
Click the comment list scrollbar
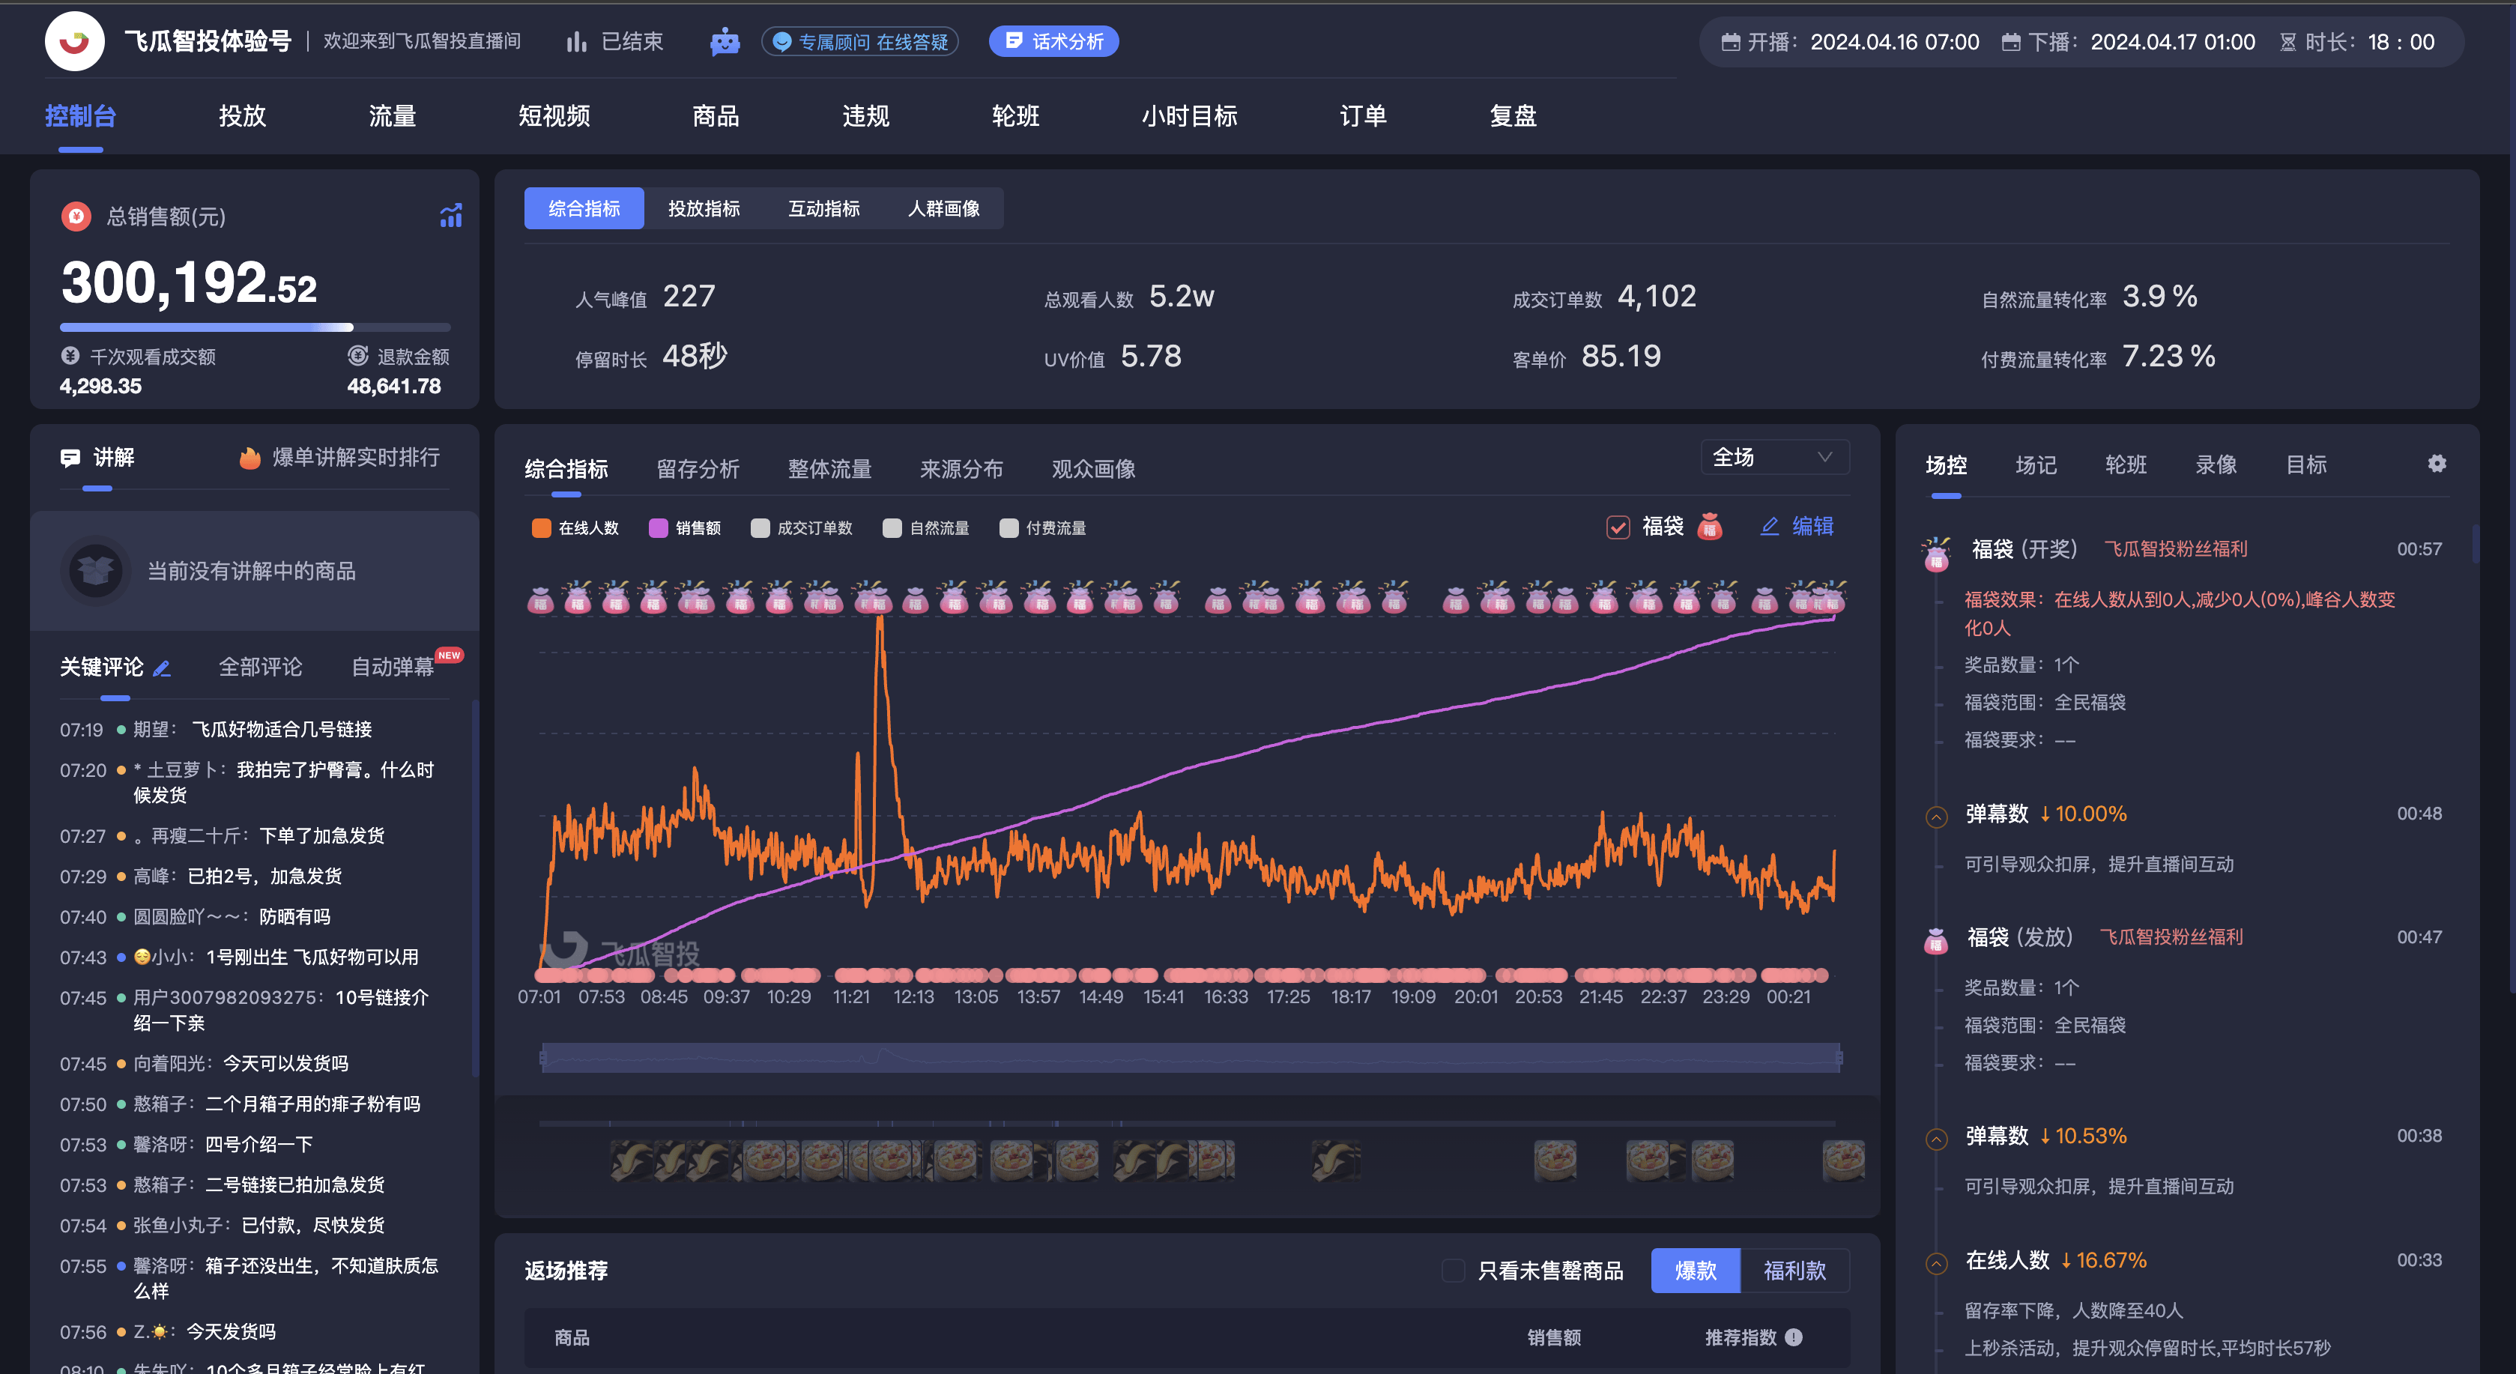(x=475, y=888)
